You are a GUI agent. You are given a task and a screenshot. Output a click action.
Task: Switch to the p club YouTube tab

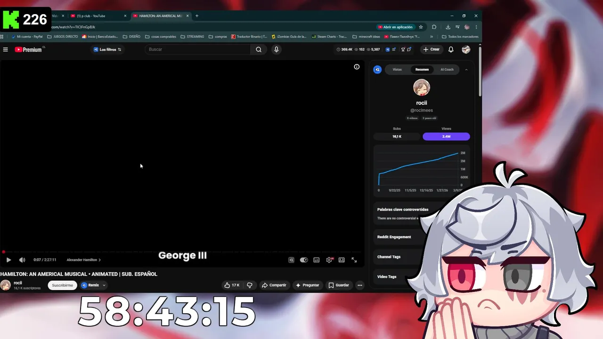[98, 16]
